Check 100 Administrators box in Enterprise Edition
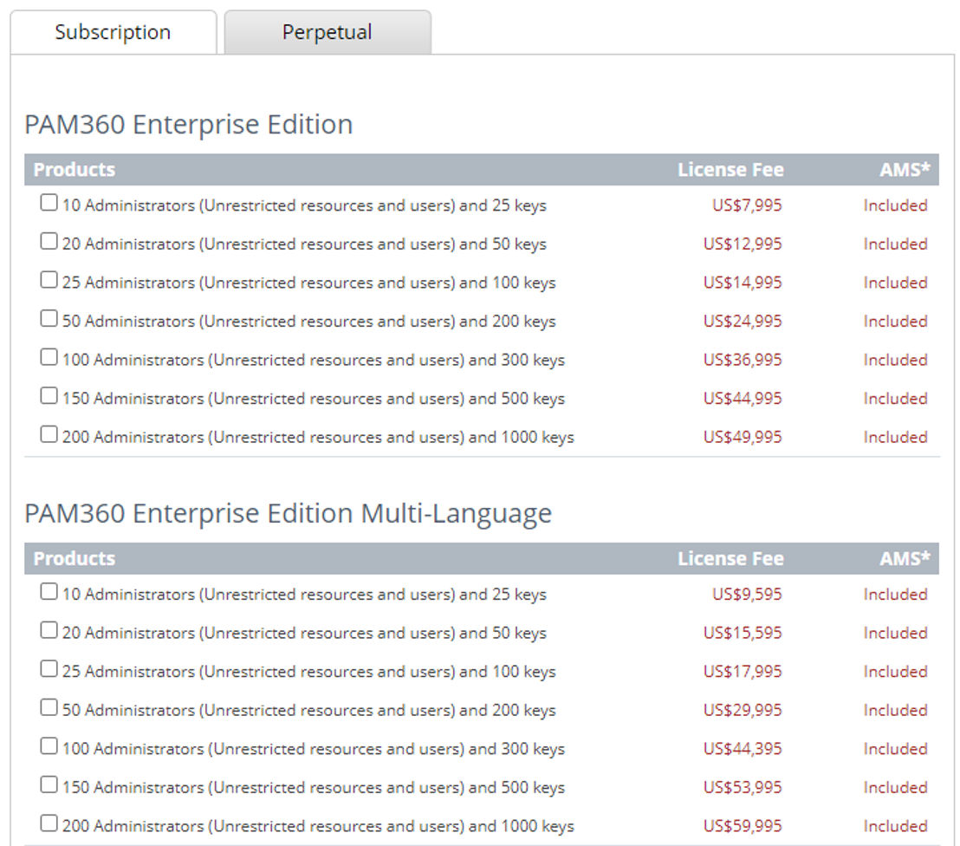Viewport: 960px width, 846px height. (x=49, y=356)
